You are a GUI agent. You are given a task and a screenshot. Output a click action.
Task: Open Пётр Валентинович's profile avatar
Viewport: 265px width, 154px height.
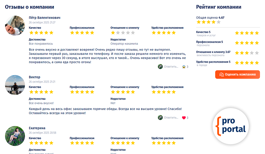(x=15, y=26)
